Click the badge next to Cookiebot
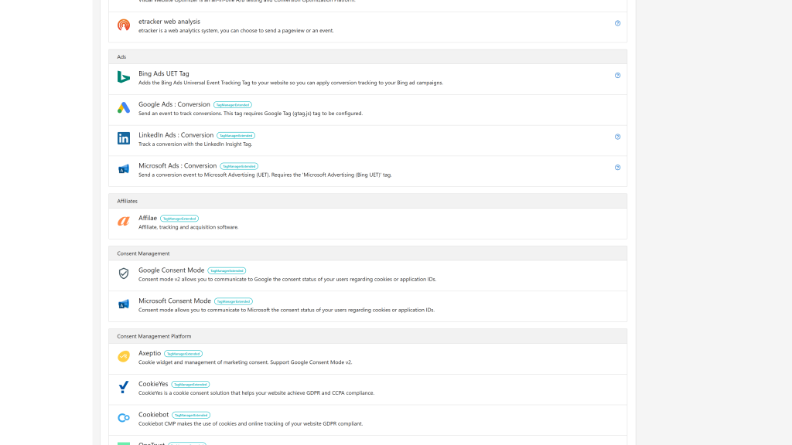The image size is (792, 445). (191, 415)
